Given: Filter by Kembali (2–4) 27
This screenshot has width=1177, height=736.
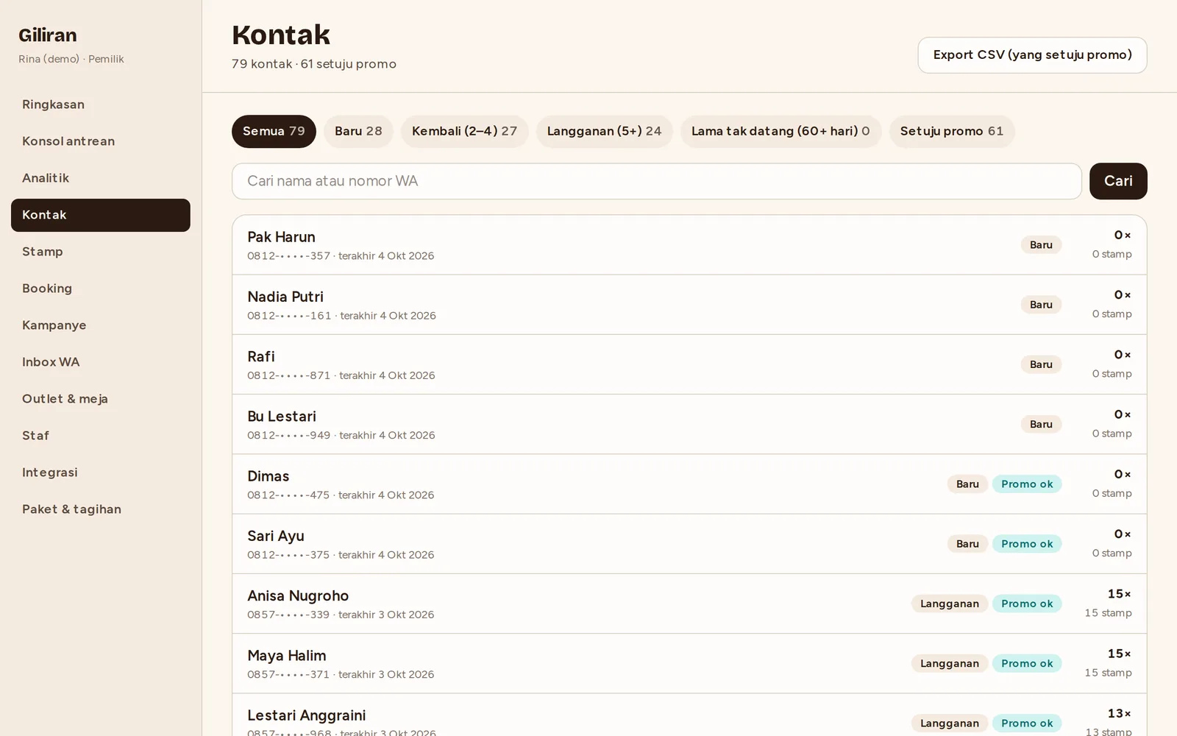Looking at the screenshot, I should (x=464, y=131).
